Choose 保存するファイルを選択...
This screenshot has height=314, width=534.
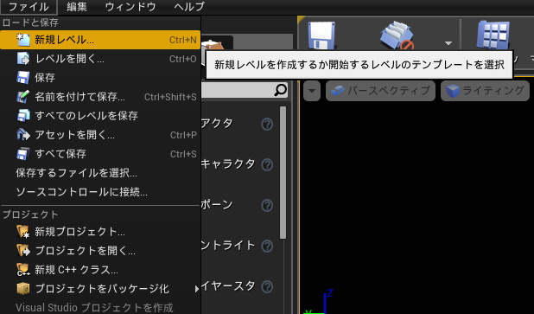coord(100,173)
